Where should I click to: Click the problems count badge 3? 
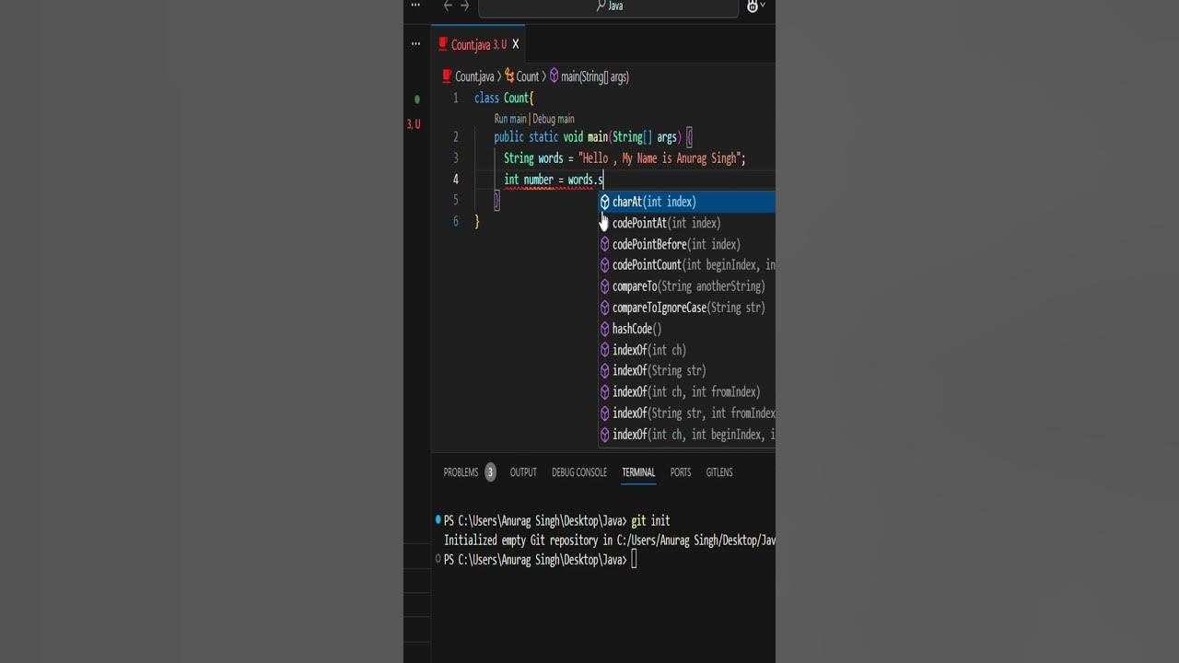490,472
